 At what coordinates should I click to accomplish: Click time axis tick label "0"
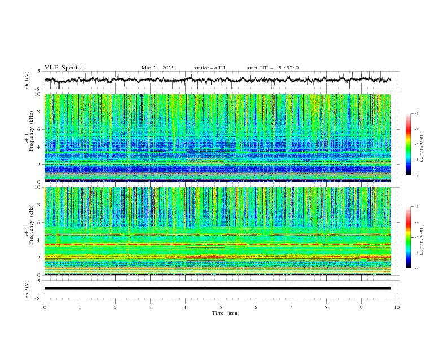pos(45,307)
